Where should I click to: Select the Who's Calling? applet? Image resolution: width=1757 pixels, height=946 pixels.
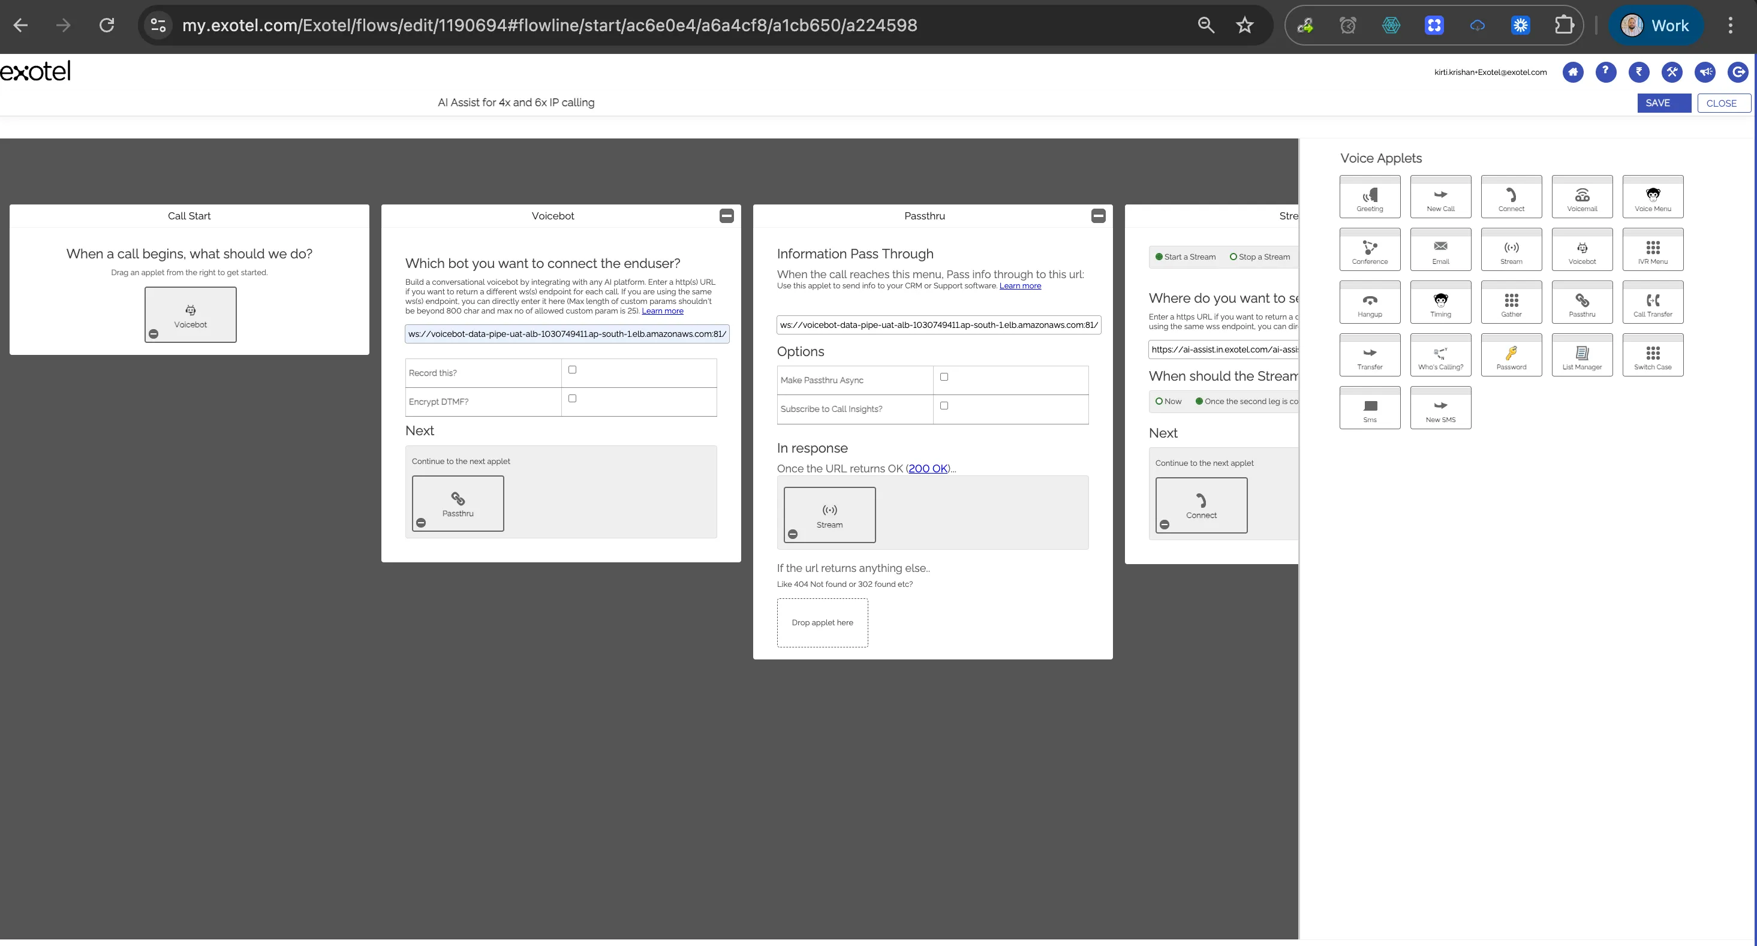(x=1440, y=355)
